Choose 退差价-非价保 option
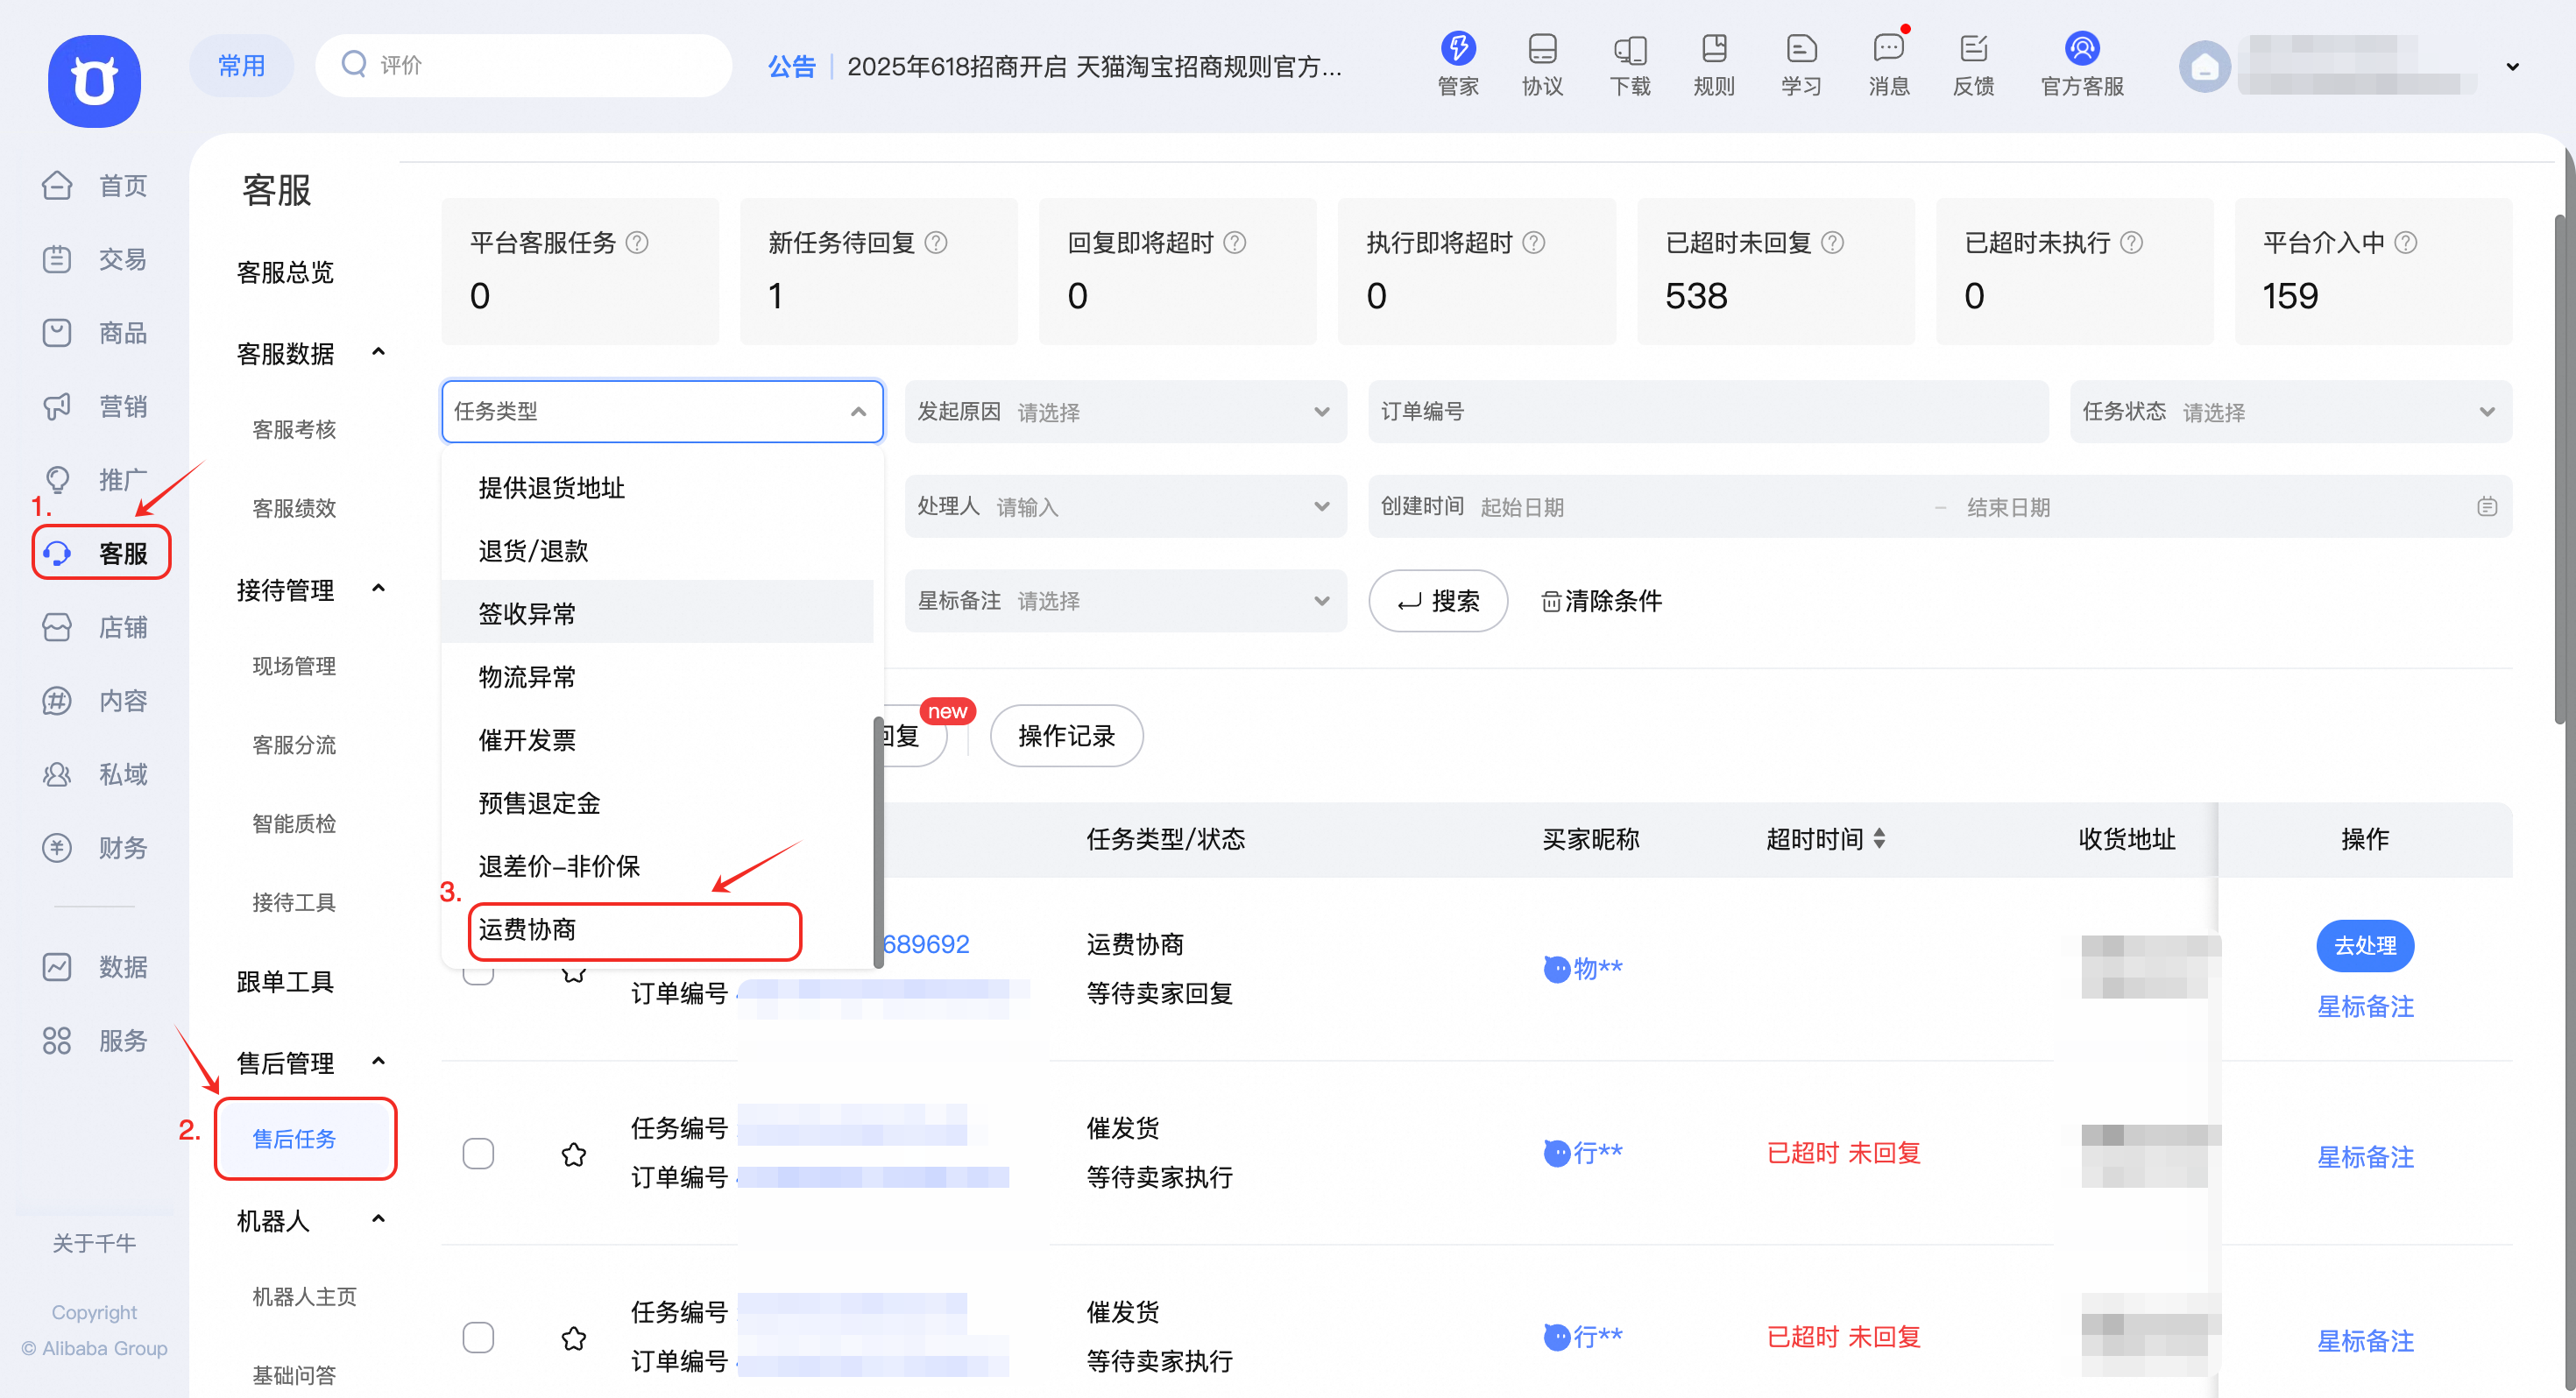 657,866
